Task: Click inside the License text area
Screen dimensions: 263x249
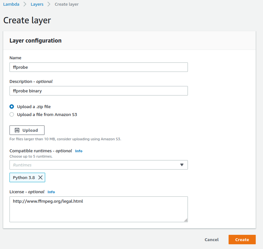Action: 99,208
